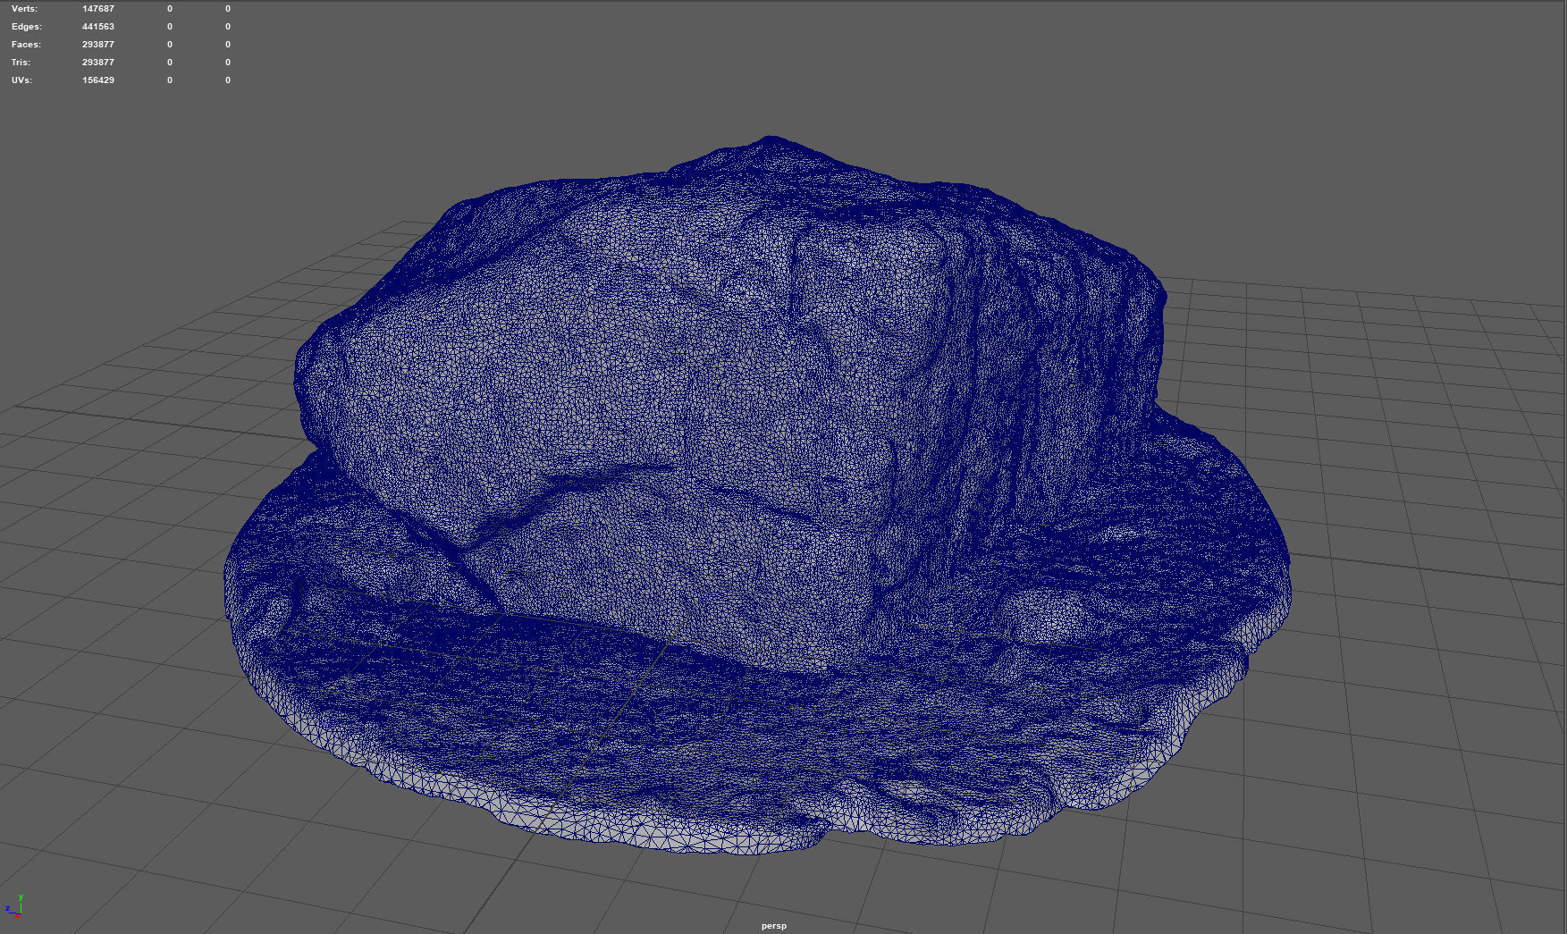1567x934 pixels.
Task: Click the Tris label in the HUD
Action: [21, 63]
